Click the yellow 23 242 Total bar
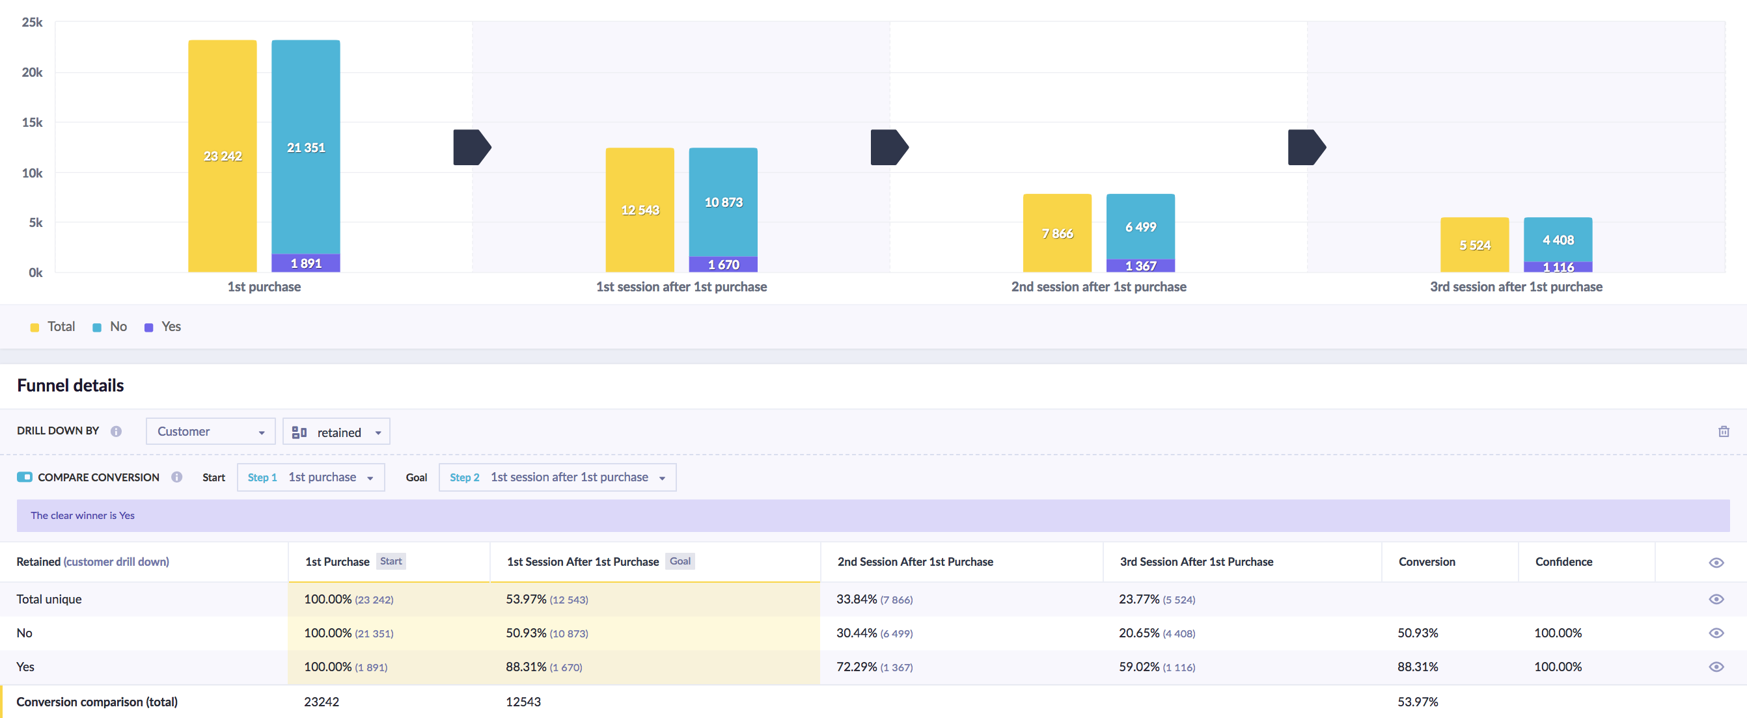 223,156
